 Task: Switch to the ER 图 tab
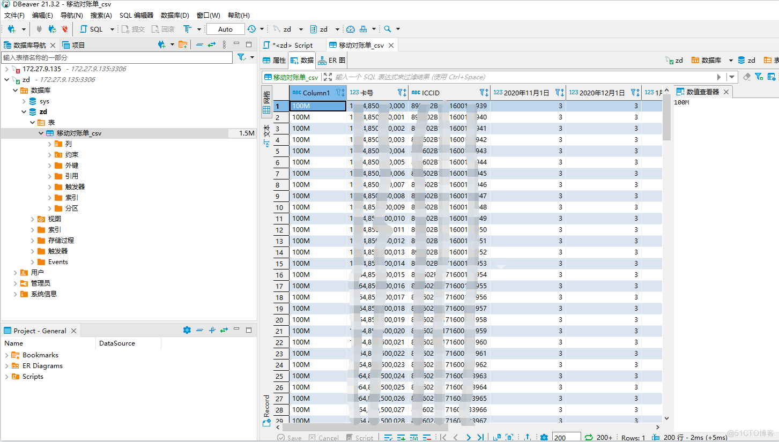pyautogui.click(x=332, y=60)
